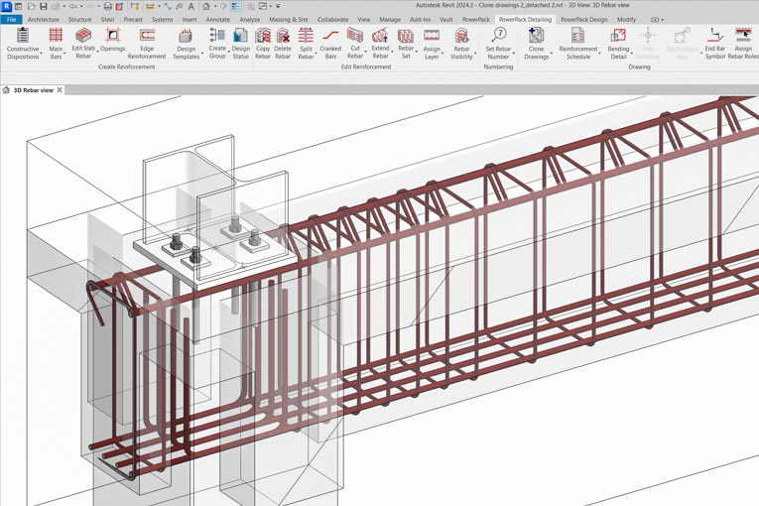
Task: Close the 3D Rebar view tab
Action: 60,90
